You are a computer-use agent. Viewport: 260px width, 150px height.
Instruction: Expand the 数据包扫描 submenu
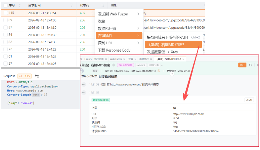pos(119,28)
